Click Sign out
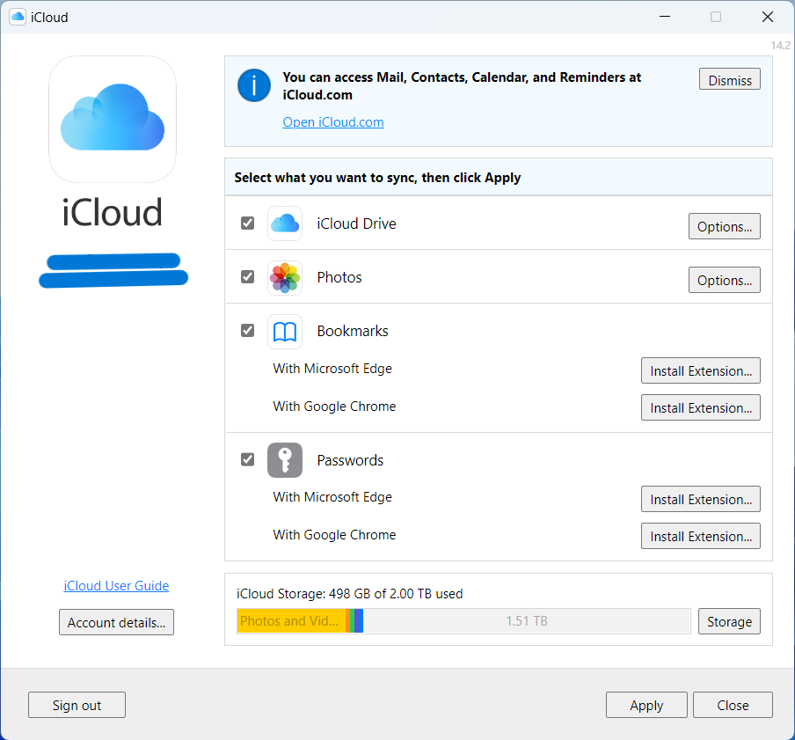 (x=77, y=705)
